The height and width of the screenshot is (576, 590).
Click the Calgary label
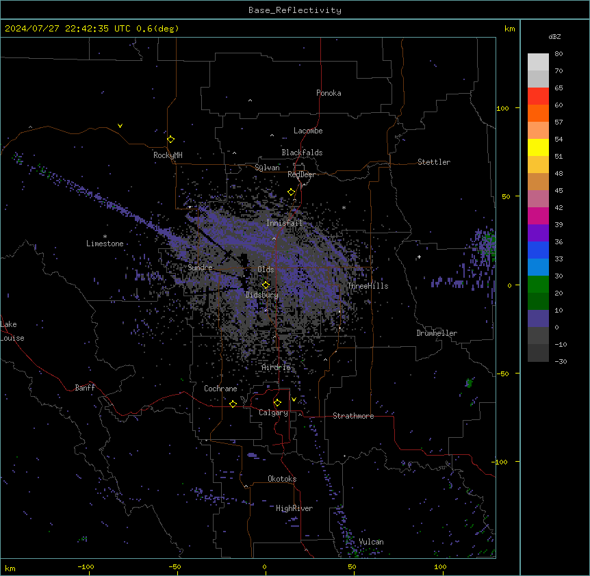(274, 413)
